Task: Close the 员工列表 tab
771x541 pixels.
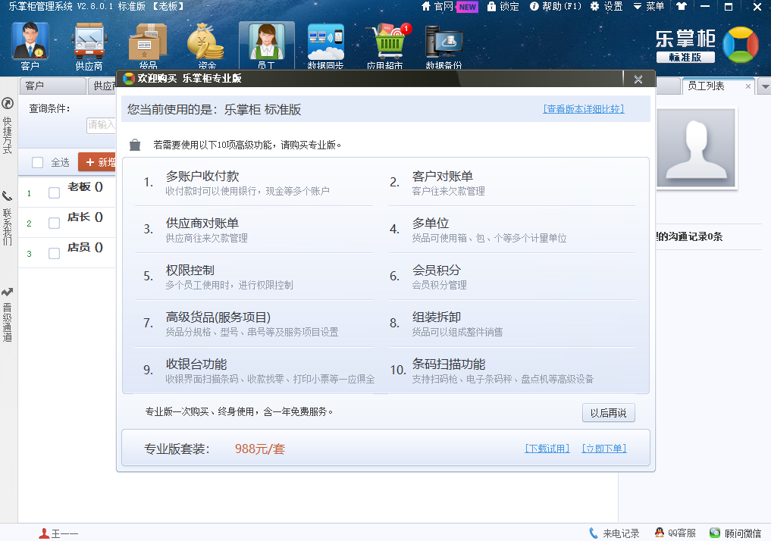Action: 748,86
